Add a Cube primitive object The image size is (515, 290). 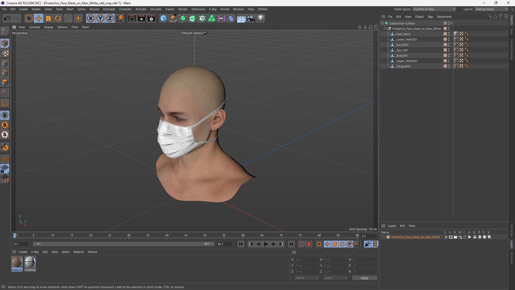[163, 18]
